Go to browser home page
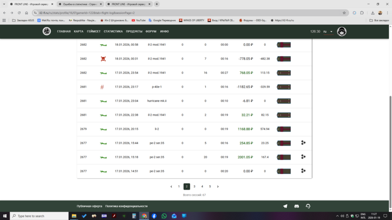The height and width of the screenshot is (220, 392). click(x=27, y=13)
